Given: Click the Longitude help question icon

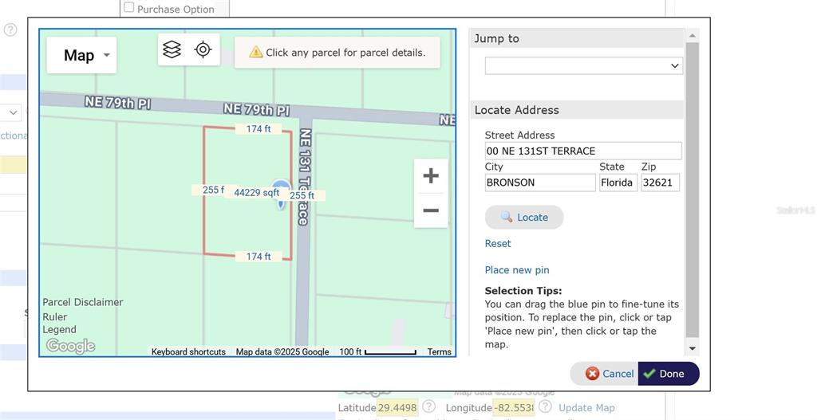Looking at the screenshot, I should [x=545, y=407].
